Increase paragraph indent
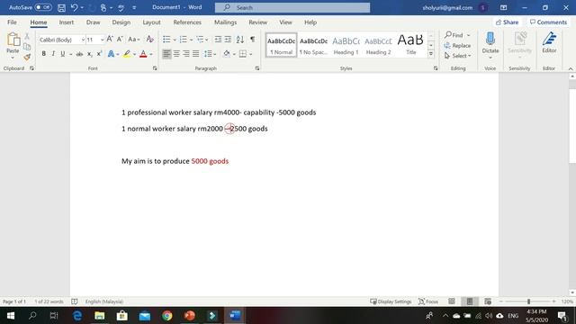 point(228,39)
